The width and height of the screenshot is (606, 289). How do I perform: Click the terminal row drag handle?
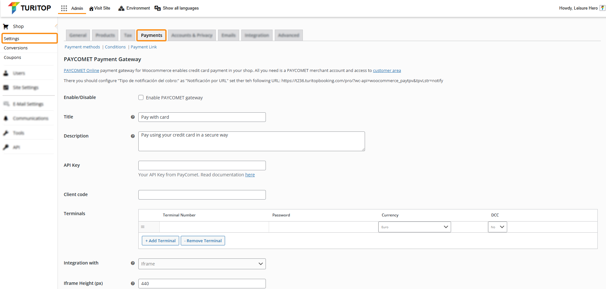143,227
